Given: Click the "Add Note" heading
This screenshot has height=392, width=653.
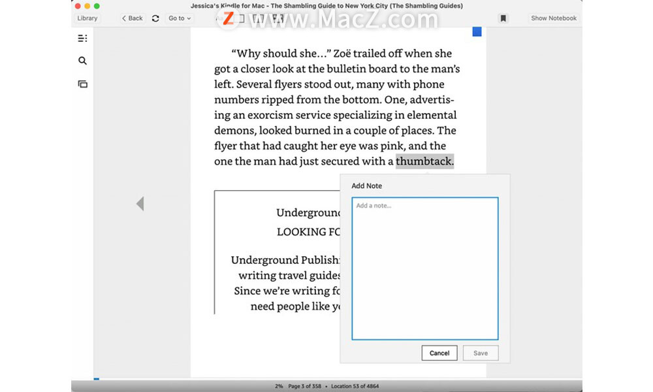Looking at the screenshot, I should 366,186.
